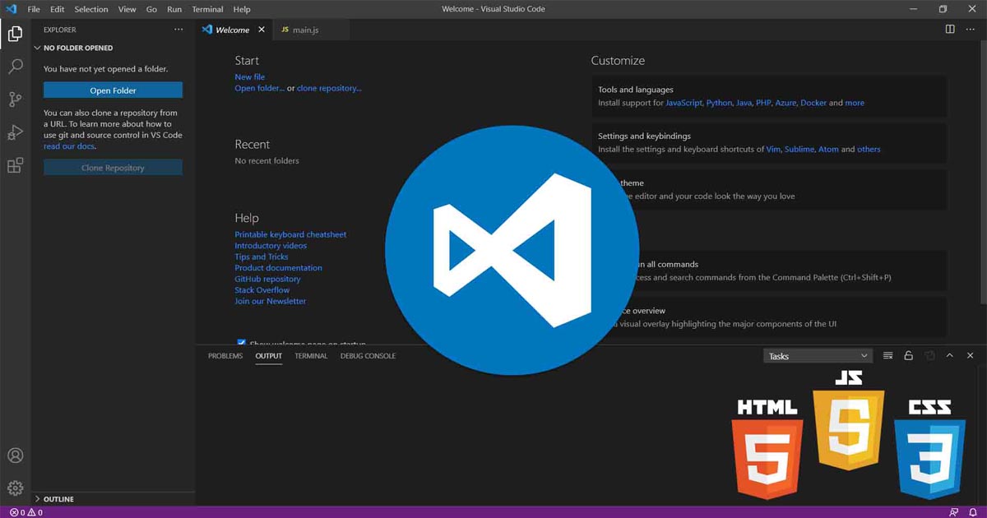
Task: Open the Selection menu
Action: pos(91,9)
